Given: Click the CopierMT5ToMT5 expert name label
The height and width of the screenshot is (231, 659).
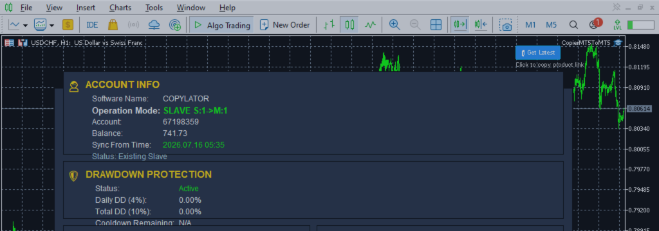Looking at the screenshot, I should [586, 43].
